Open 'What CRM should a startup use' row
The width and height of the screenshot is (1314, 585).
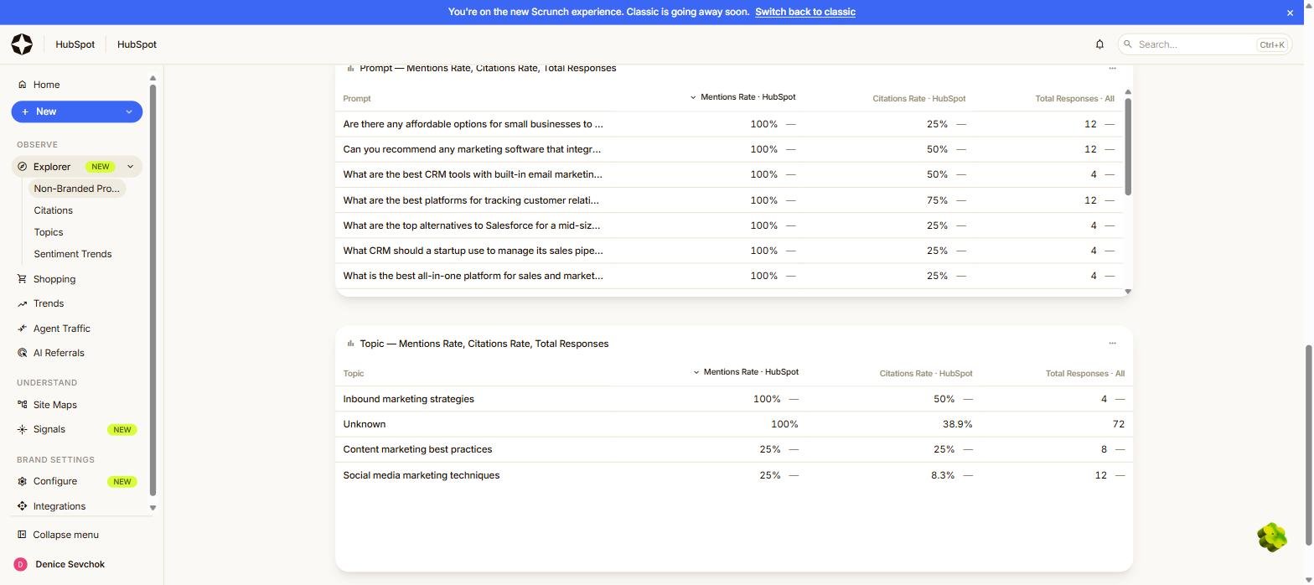pyautogui.click(x=729, y=251)
